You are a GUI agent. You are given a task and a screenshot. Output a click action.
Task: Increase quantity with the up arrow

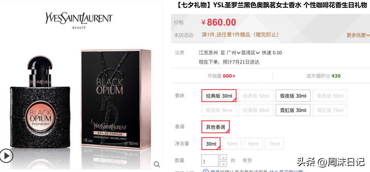coord(223,157)
